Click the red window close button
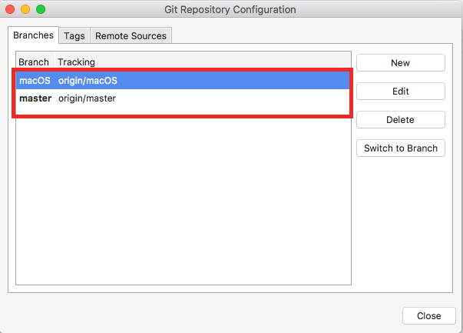The width and height of the screenshot is (463, 333). pyautogui.click(x=10, y=9)
